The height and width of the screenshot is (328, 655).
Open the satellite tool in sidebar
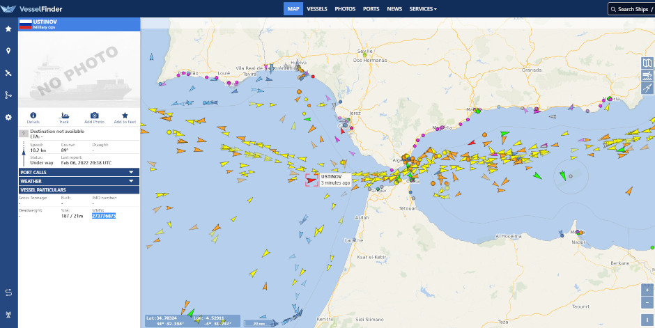(8, 73)
